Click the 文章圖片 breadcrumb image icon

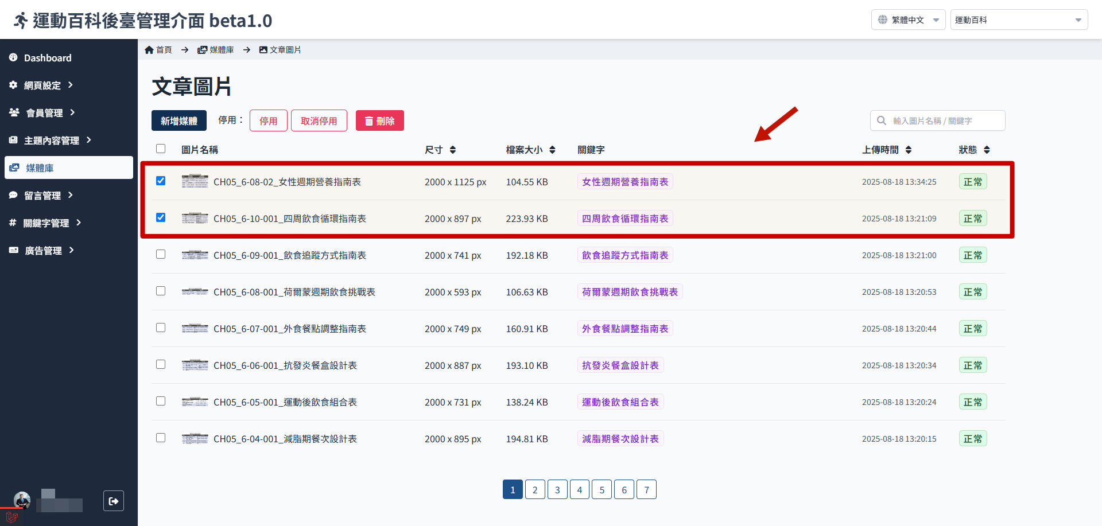pos(263,50)
